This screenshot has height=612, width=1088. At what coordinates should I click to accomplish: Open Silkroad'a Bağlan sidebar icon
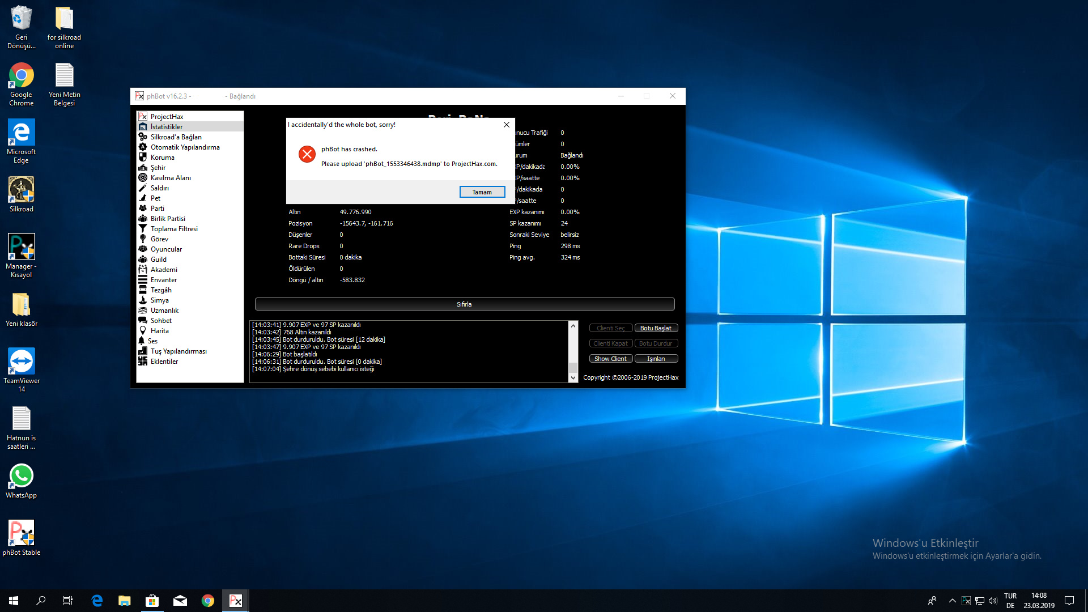[x=143, y=137]
